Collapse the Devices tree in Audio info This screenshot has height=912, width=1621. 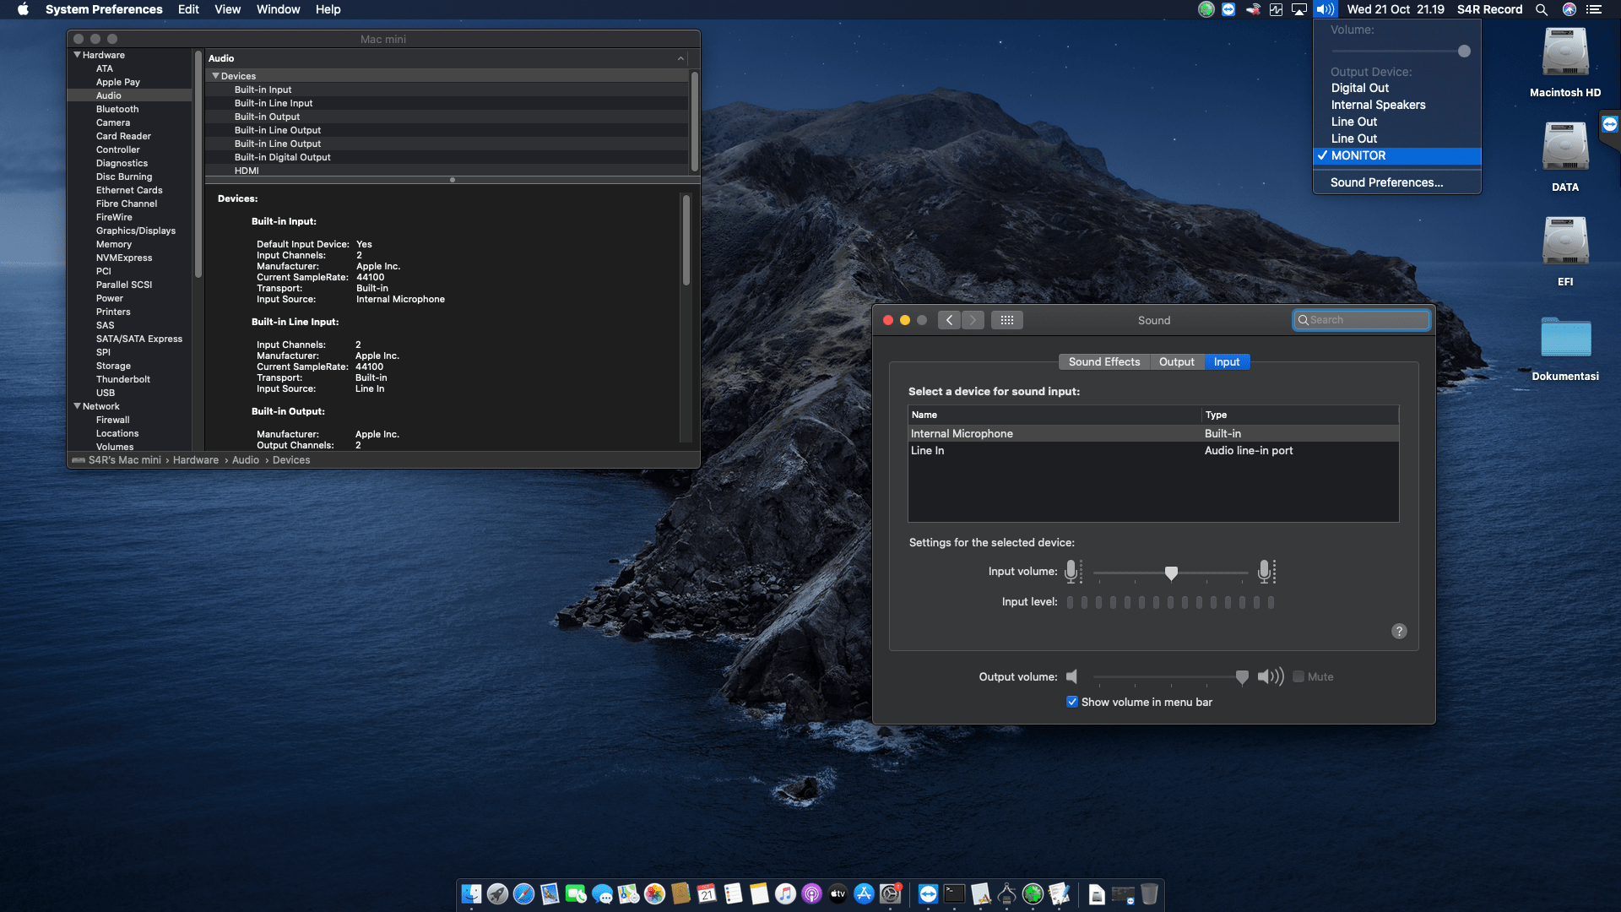coord(216,76)
